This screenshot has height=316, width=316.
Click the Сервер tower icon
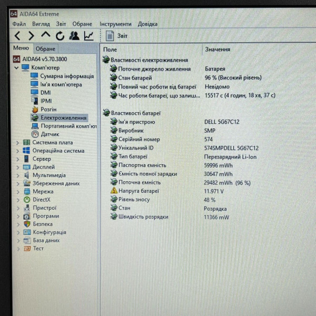(x=26, y=159)
